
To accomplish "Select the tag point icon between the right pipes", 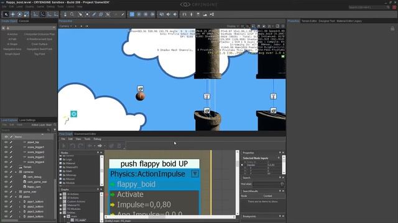I will coord(274,97).
